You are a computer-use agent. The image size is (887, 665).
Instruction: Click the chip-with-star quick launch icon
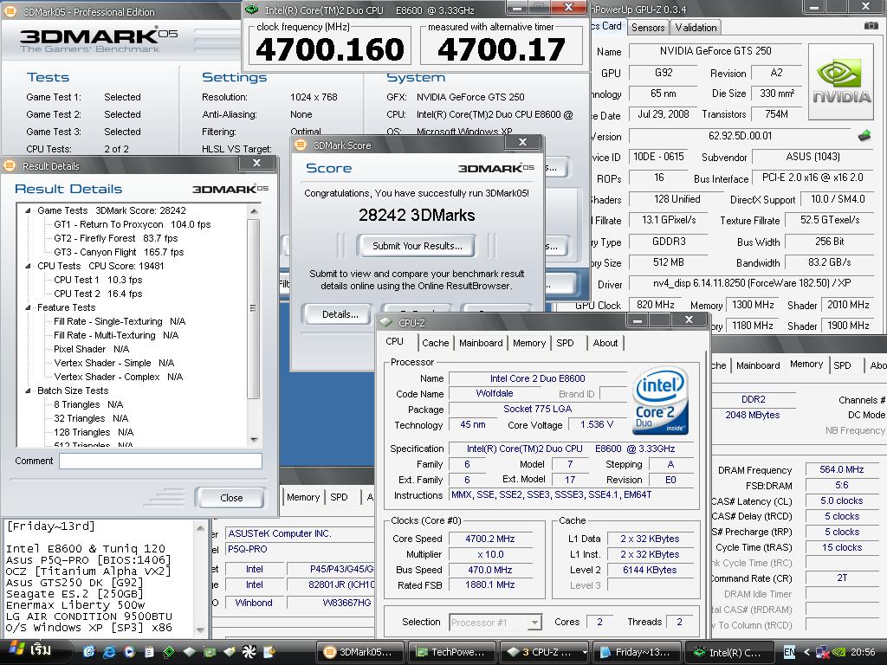(229, 652)
